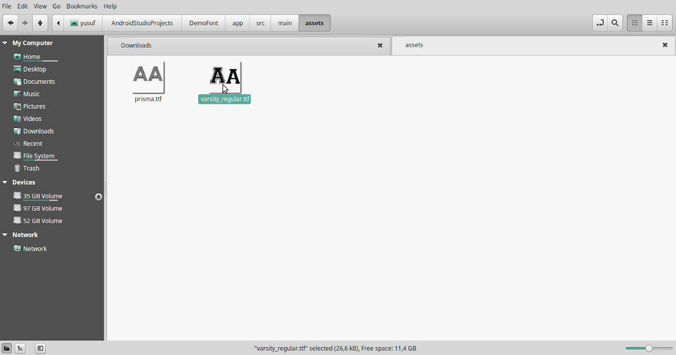Switch to the Downloads tab
The height and width of the screenshot is (355, 676).
coord(248,46)
